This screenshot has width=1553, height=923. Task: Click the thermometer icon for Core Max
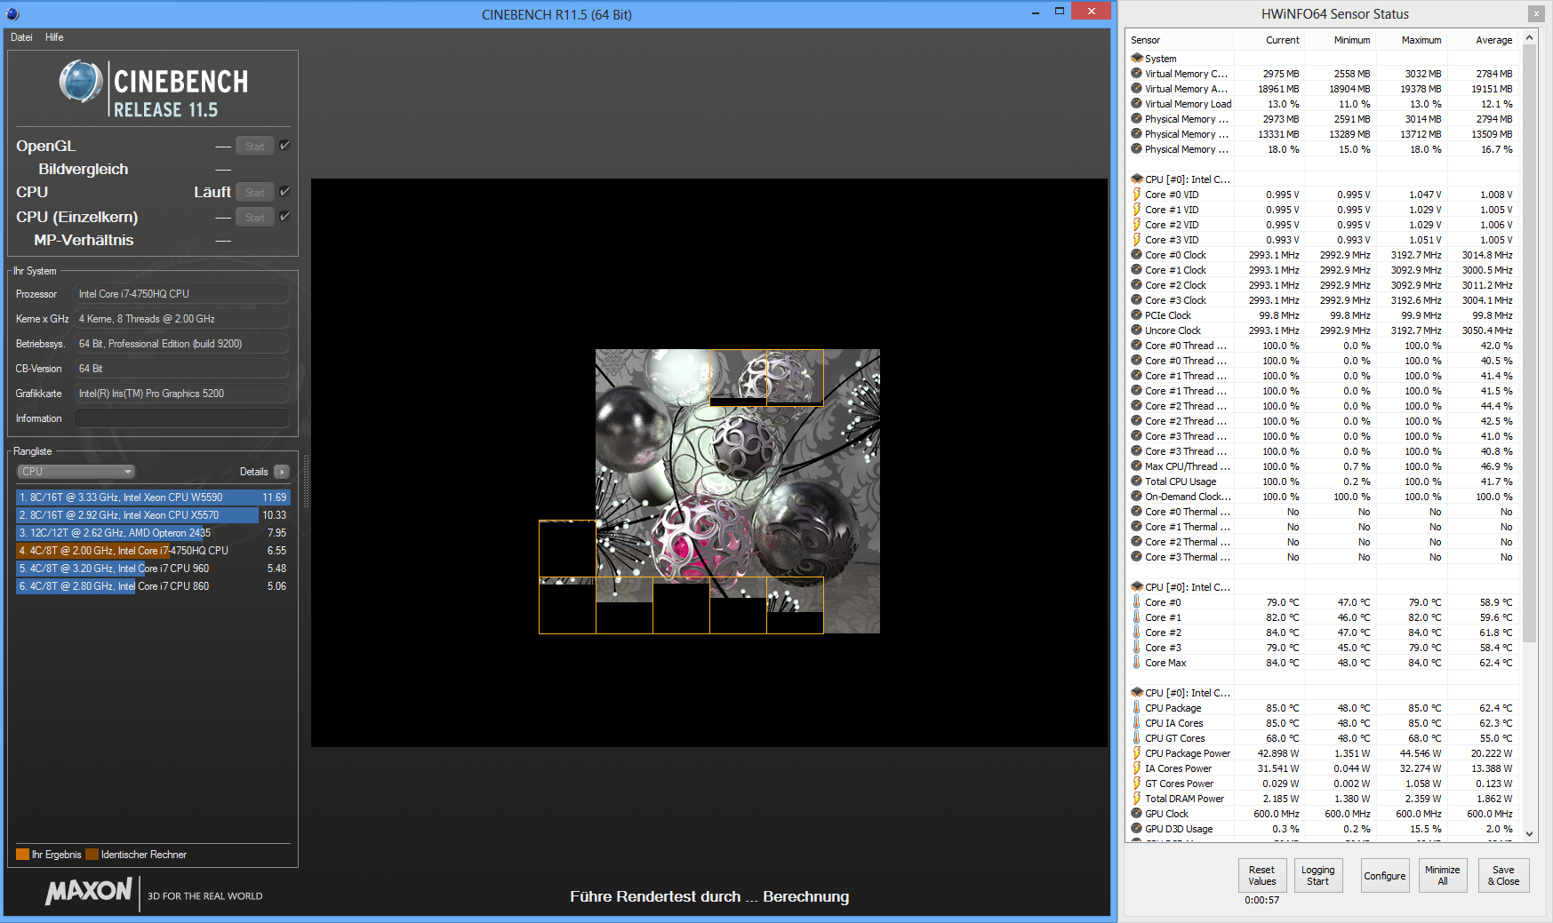(1136, 663)
